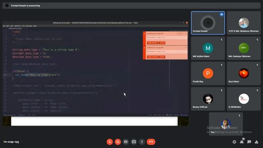Click Cancel in the upper error notification

162,43
